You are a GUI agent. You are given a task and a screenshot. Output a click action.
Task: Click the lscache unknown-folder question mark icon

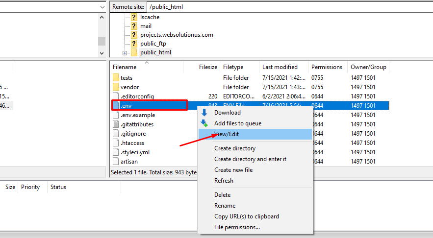point(134,17)
